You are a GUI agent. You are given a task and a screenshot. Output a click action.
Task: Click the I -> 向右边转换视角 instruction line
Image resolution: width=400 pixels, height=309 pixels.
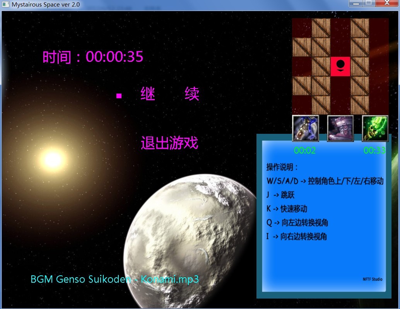296,237
